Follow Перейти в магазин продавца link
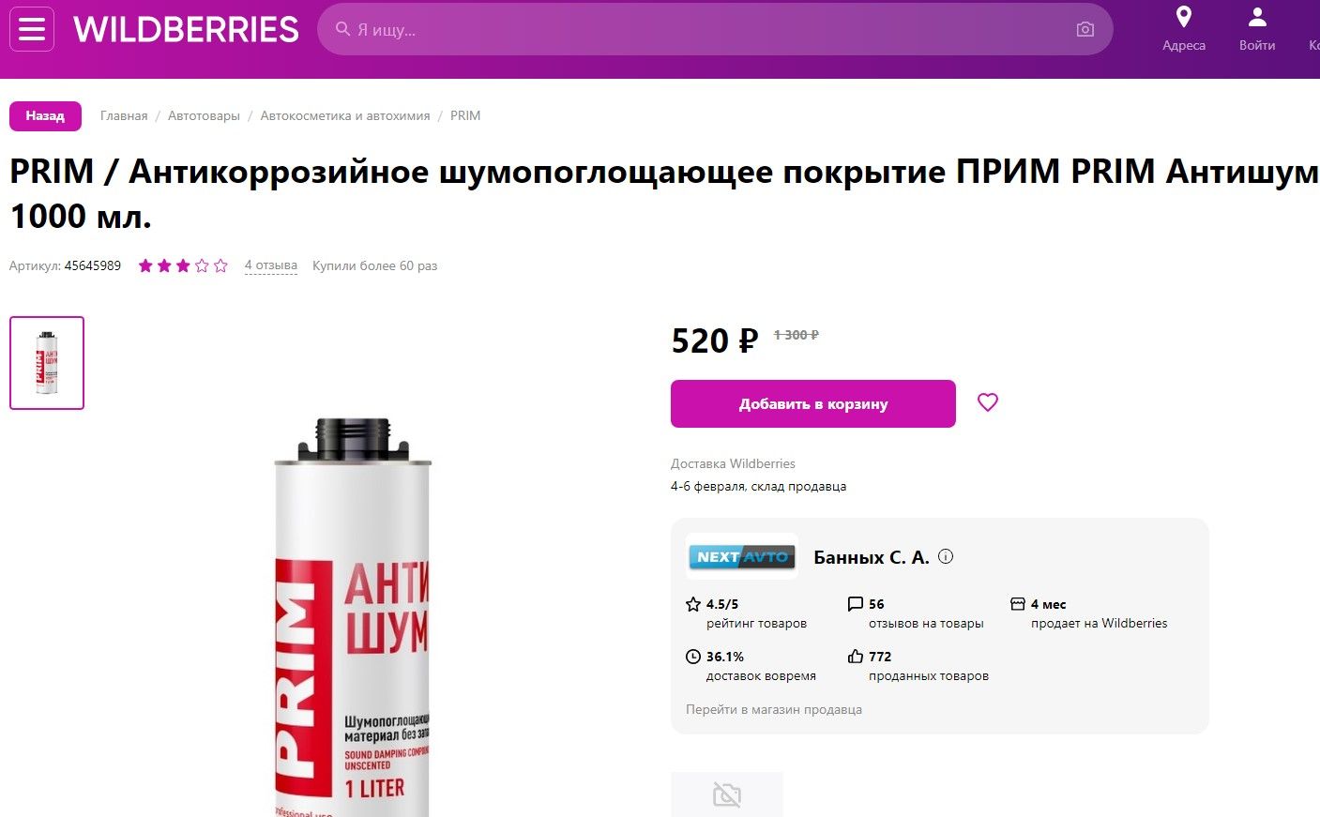 point(773,710)
